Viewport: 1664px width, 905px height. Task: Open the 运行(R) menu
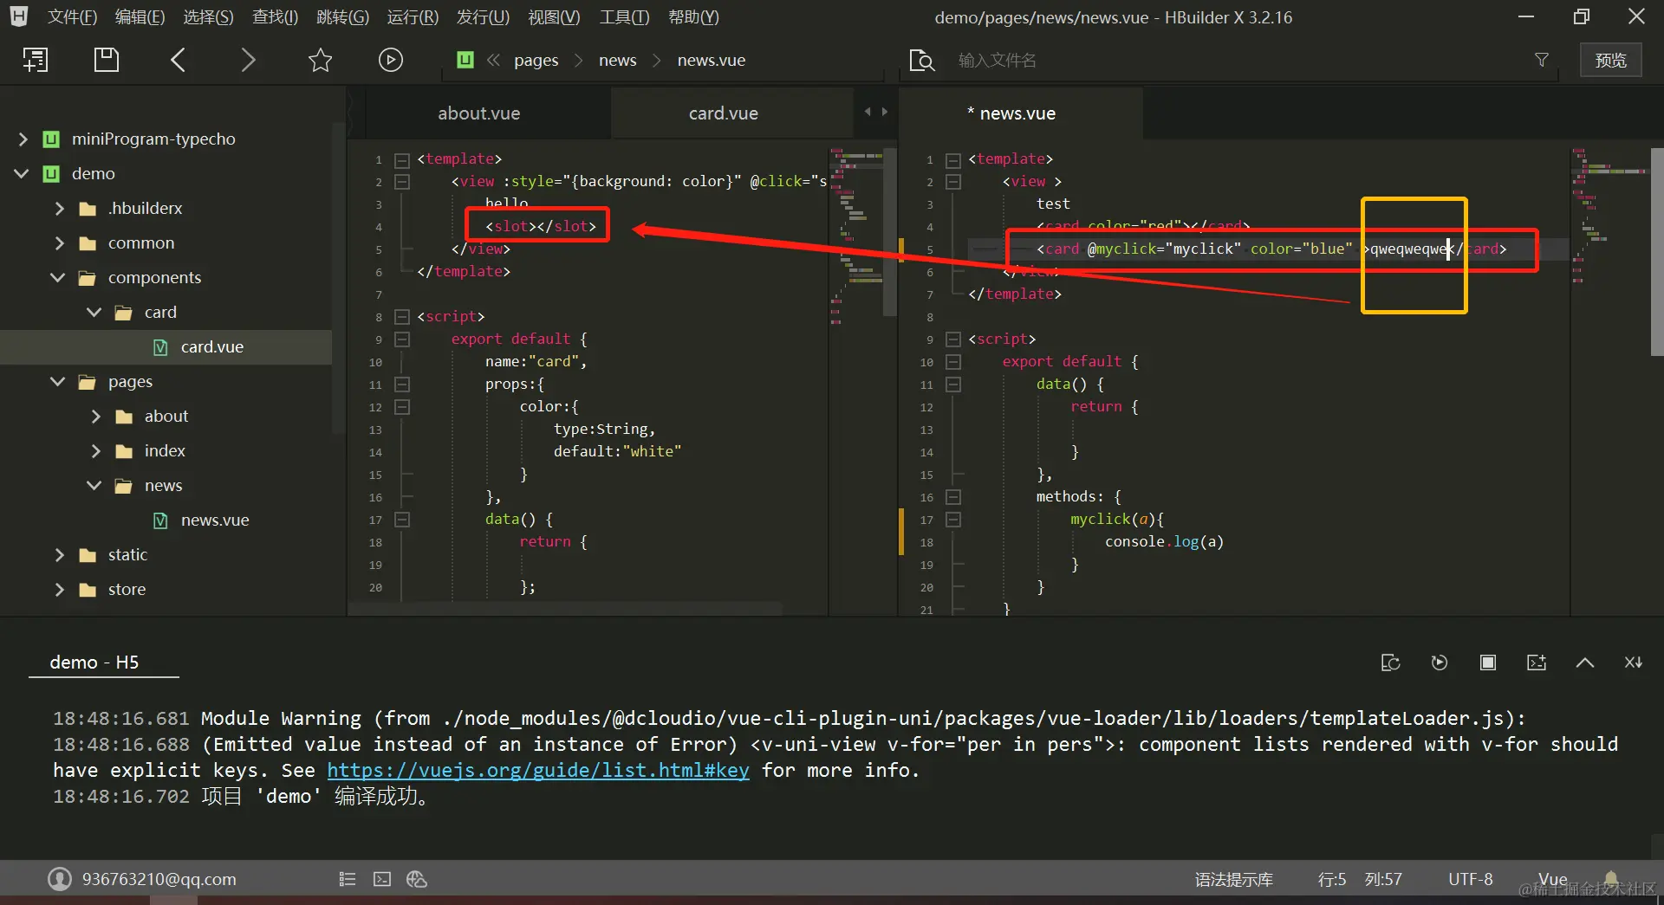[413, 17]
